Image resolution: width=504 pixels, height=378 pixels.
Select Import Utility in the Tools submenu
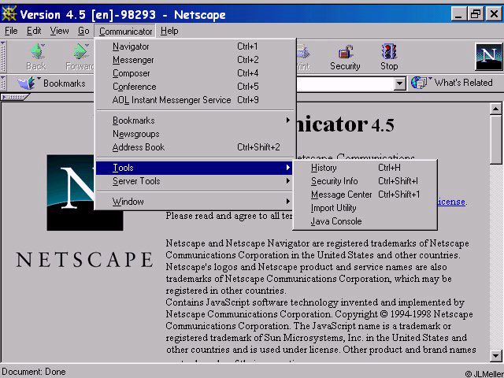click(x=365, y=208)
